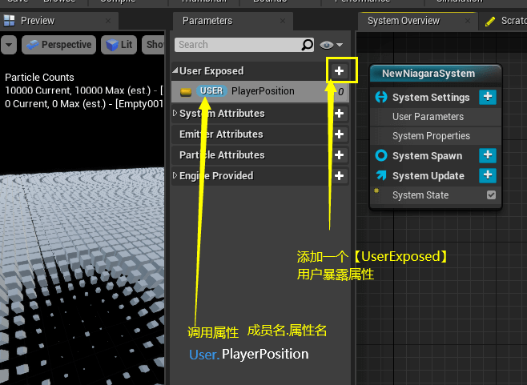Image resolution: width=527 pixels, height=385 pixels.
Task: Switch to the Parameters tab
Action: (233, 21)
